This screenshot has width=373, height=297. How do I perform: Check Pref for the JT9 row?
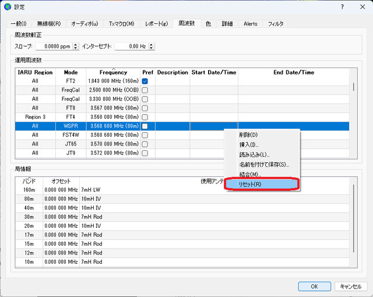145,153
